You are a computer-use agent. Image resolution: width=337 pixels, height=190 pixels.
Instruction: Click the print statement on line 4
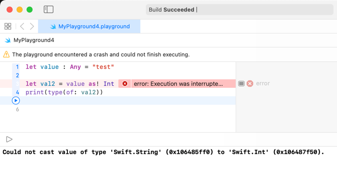tap(64, 92)
